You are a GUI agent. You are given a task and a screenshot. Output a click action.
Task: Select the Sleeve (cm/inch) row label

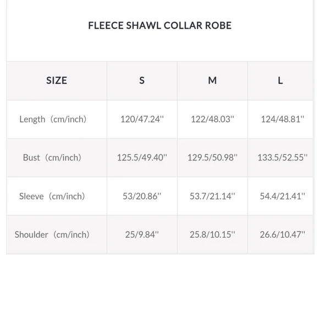pos(52,196)
